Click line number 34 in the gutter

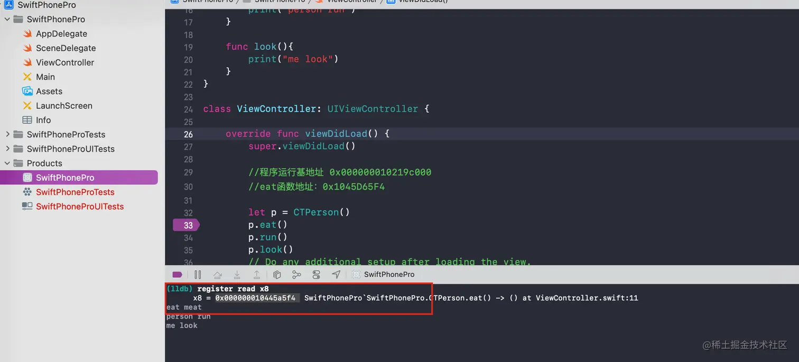(188, 238)
